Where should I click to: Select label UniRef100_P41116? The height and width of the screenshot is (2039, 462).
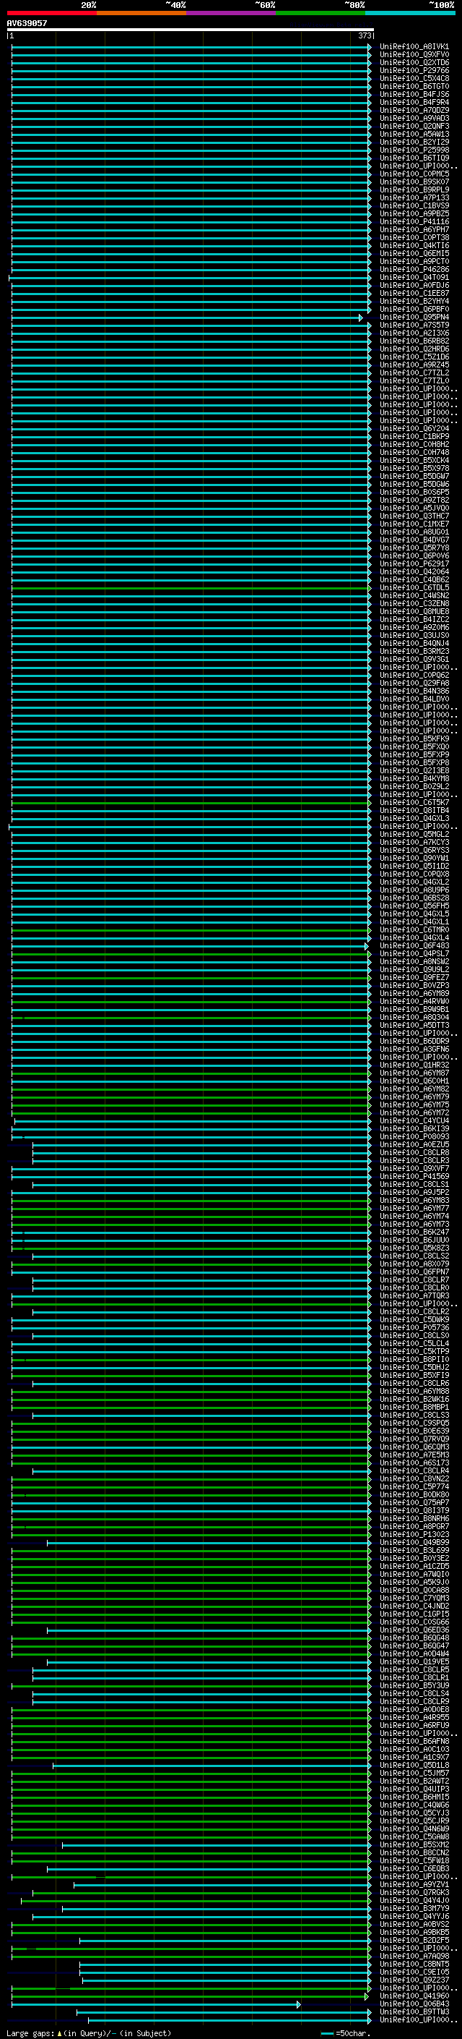click(x=414, y=221)
